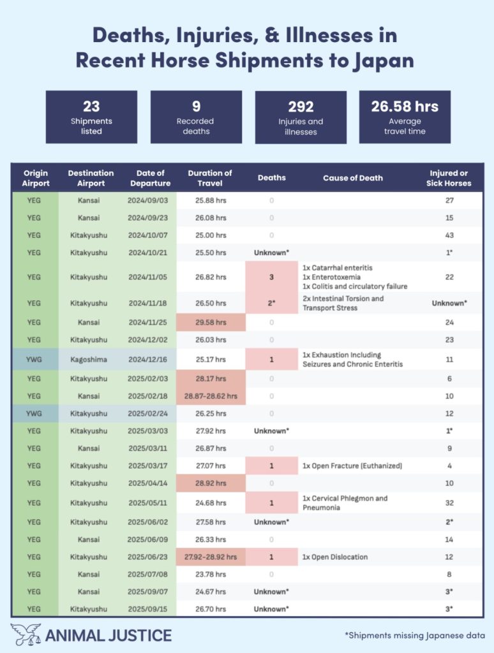Click the injured count 27 cell

[449, 200]
